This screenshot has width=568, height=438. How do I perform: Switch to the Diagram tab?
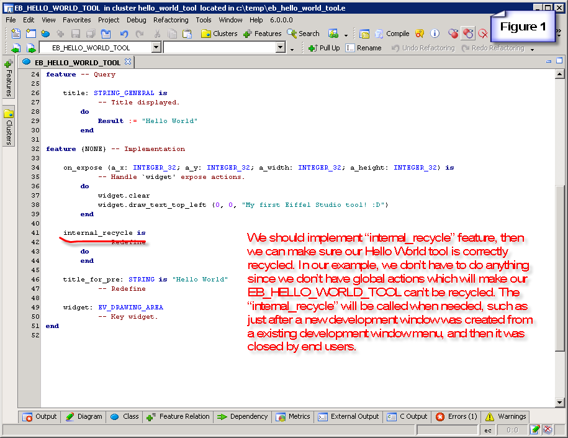pos(84,417)
